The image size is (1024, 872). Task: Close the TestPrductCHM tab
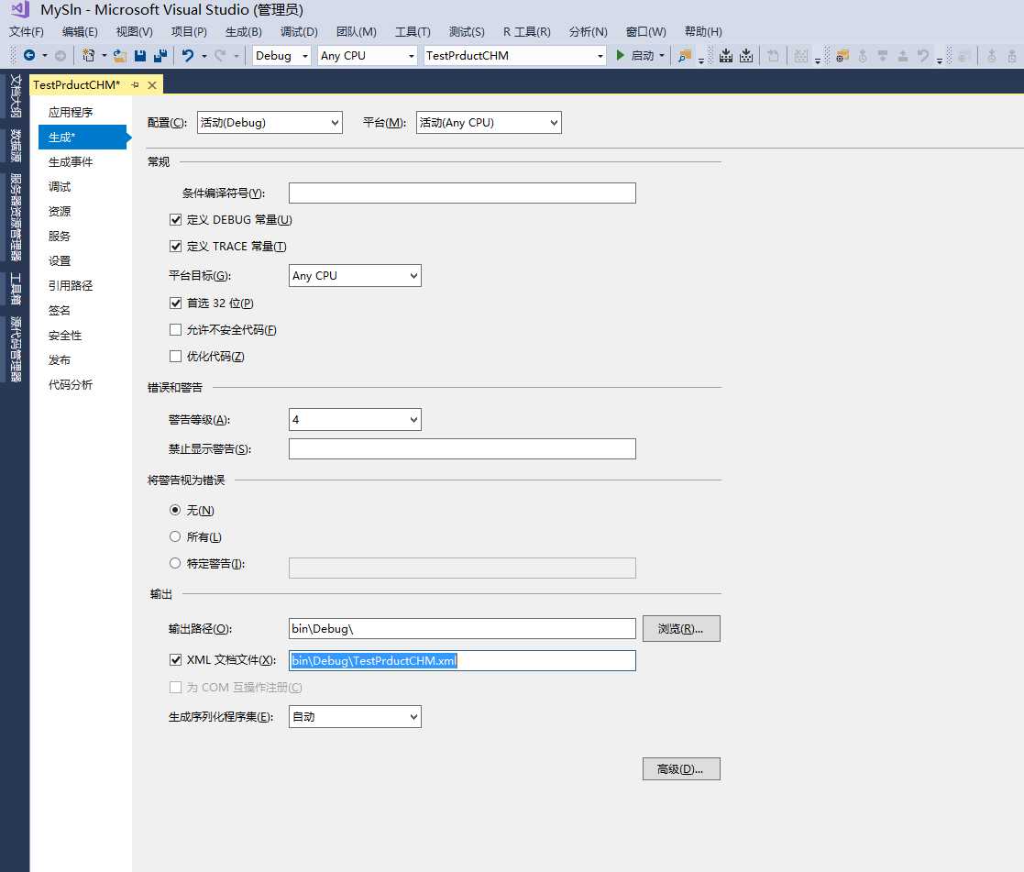click(152, 85)
